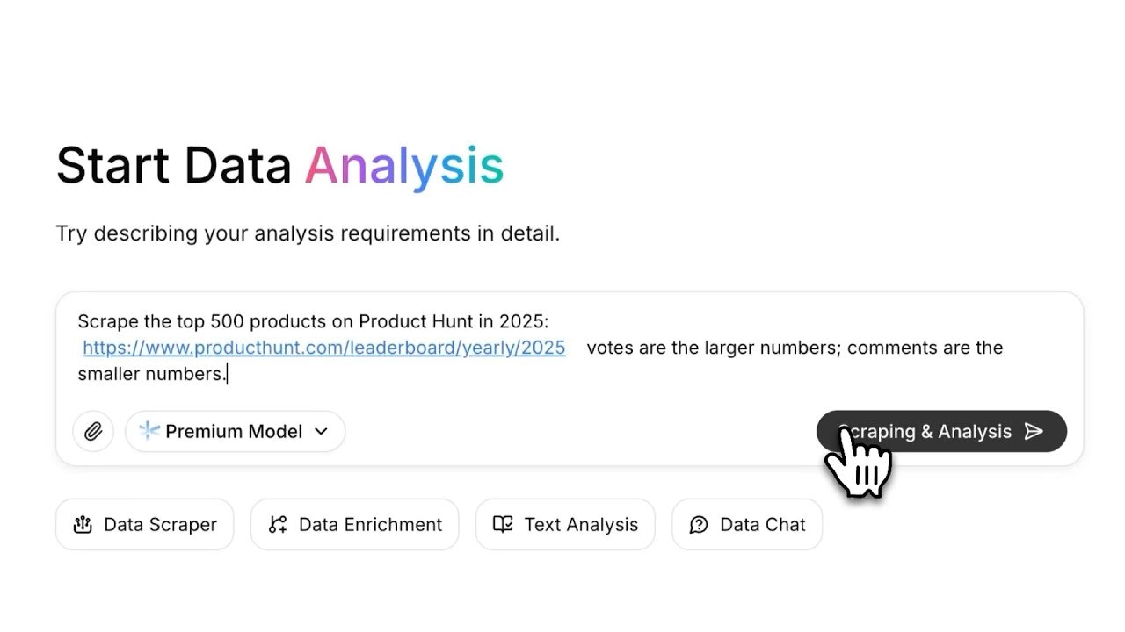1125x632 pixels.
Task: Click the sparkle icon beside Premium Model
Action: coord(149,431)
